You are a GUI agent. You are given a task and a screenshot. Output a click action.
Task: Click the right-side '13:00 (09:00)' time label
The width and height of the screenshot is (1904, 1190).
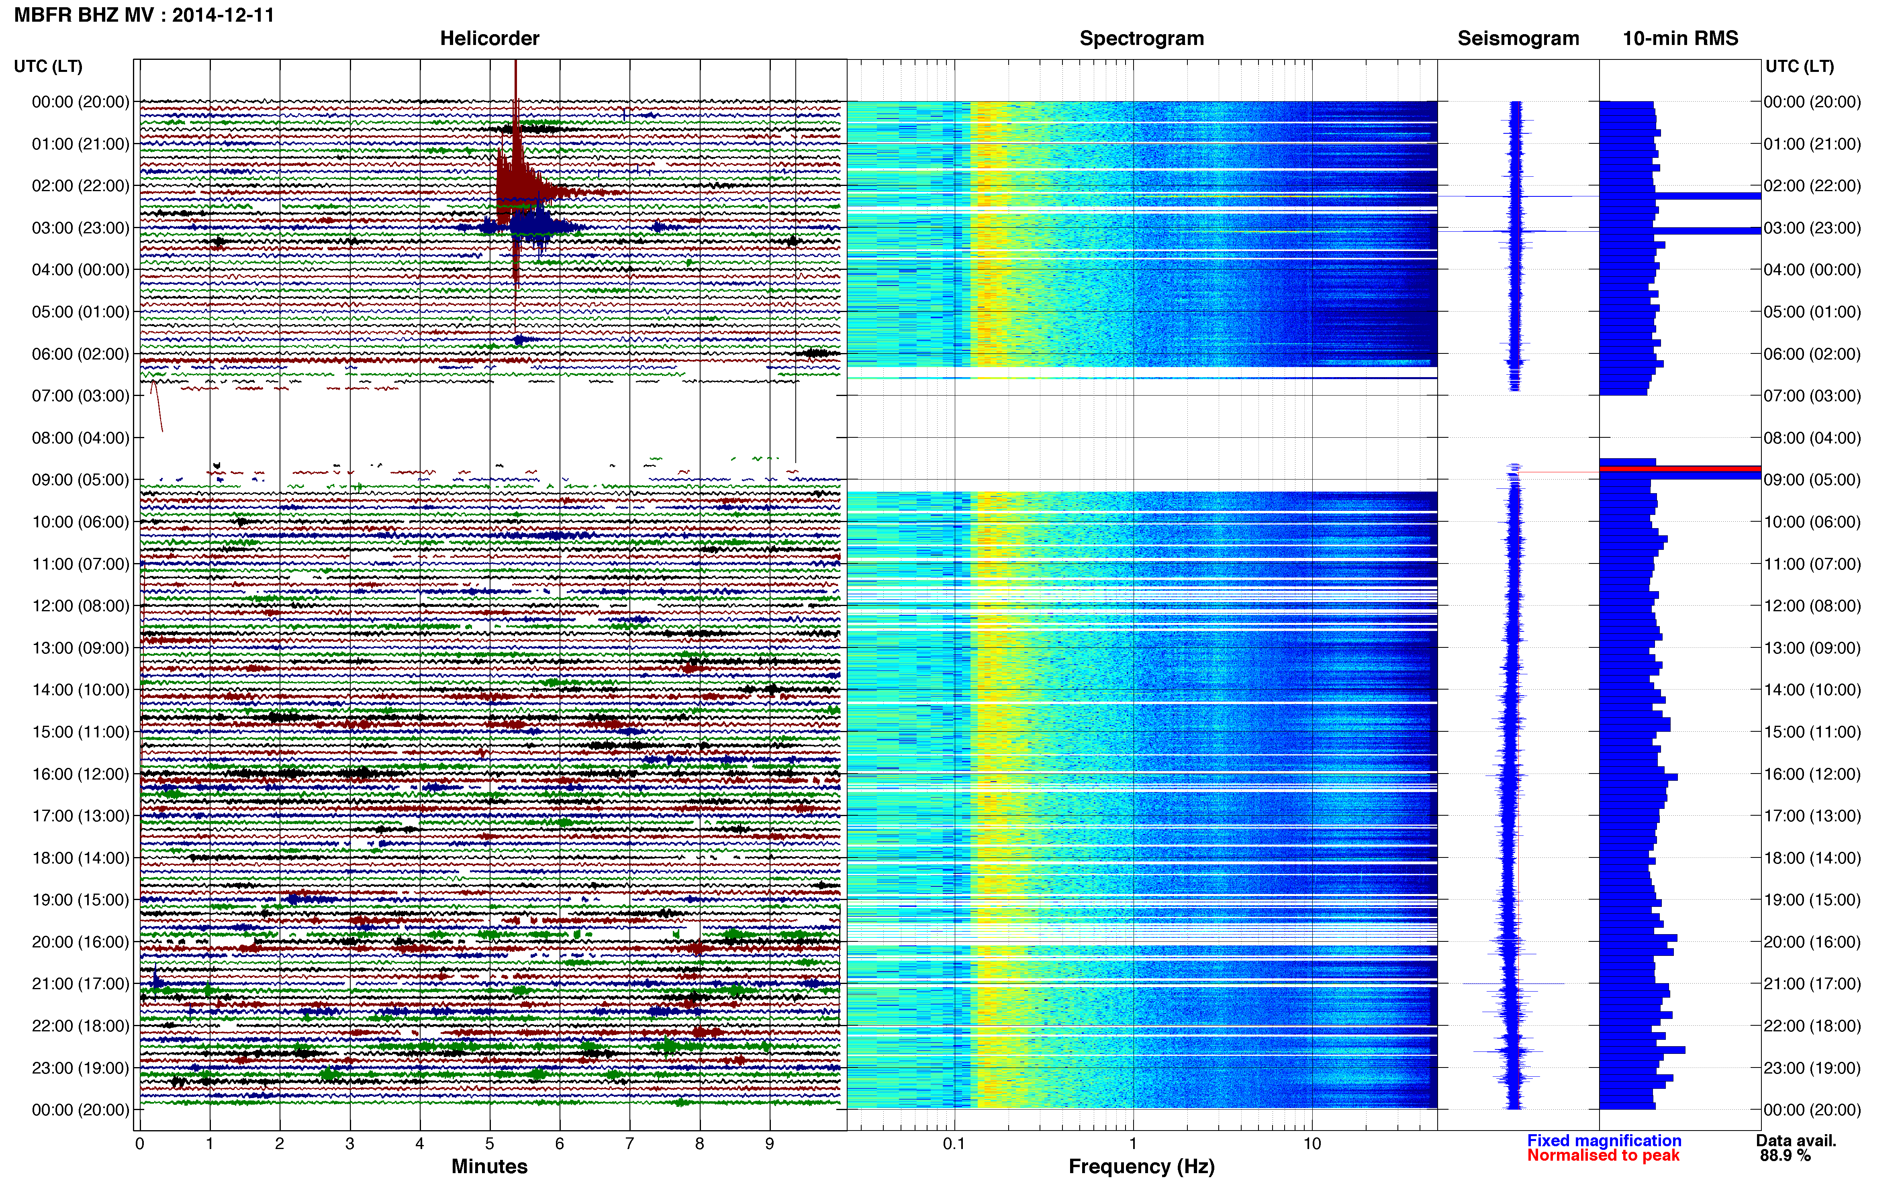pyautogui.click(x=1812, y=648)
